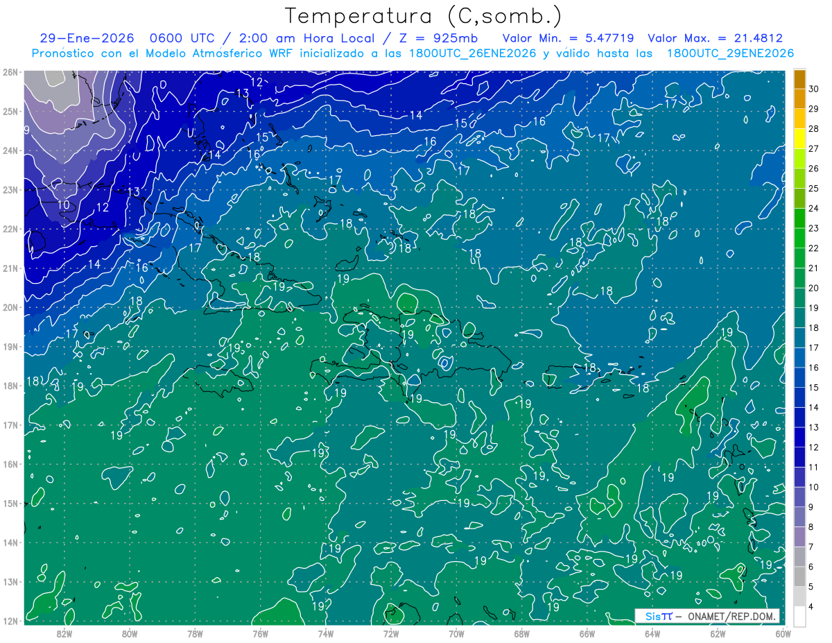Click the 23N latitude axis label

10,190
